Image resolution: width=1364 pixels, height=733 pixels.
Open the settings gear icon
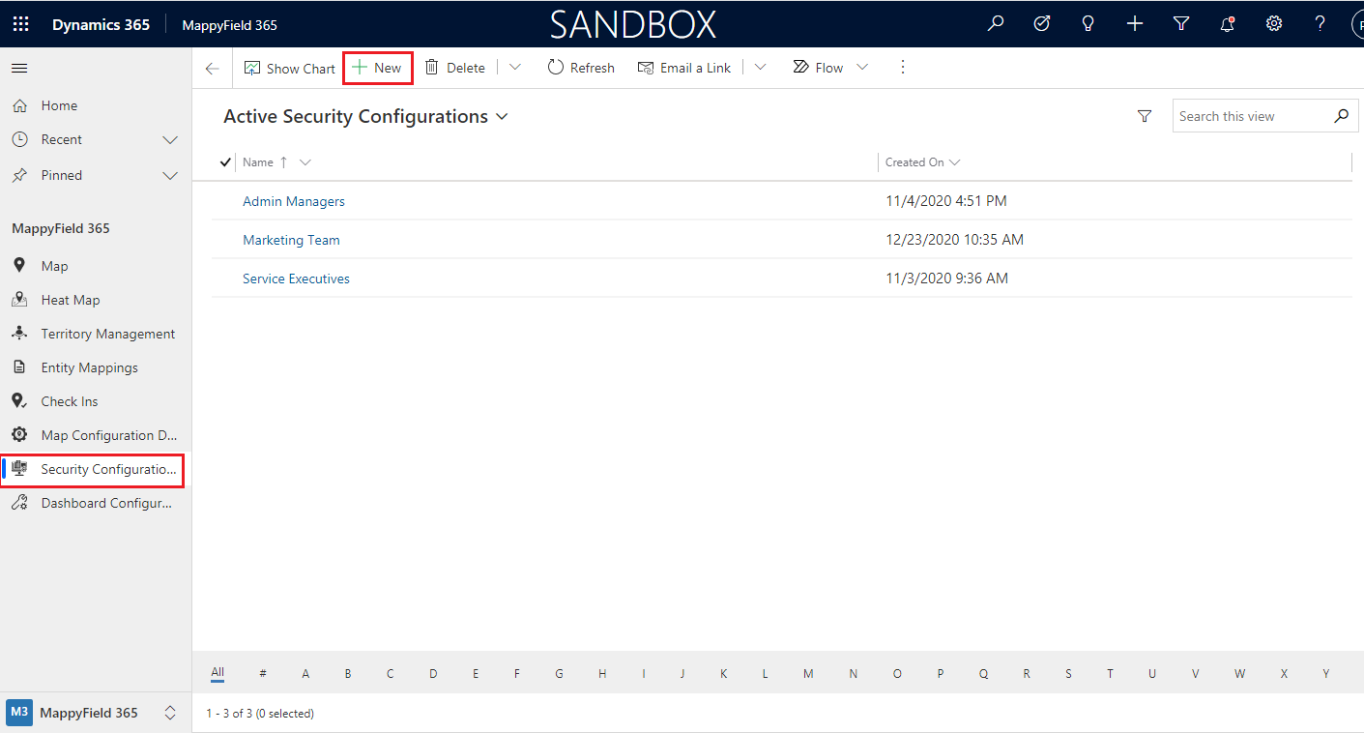(x=1274, y=24)
